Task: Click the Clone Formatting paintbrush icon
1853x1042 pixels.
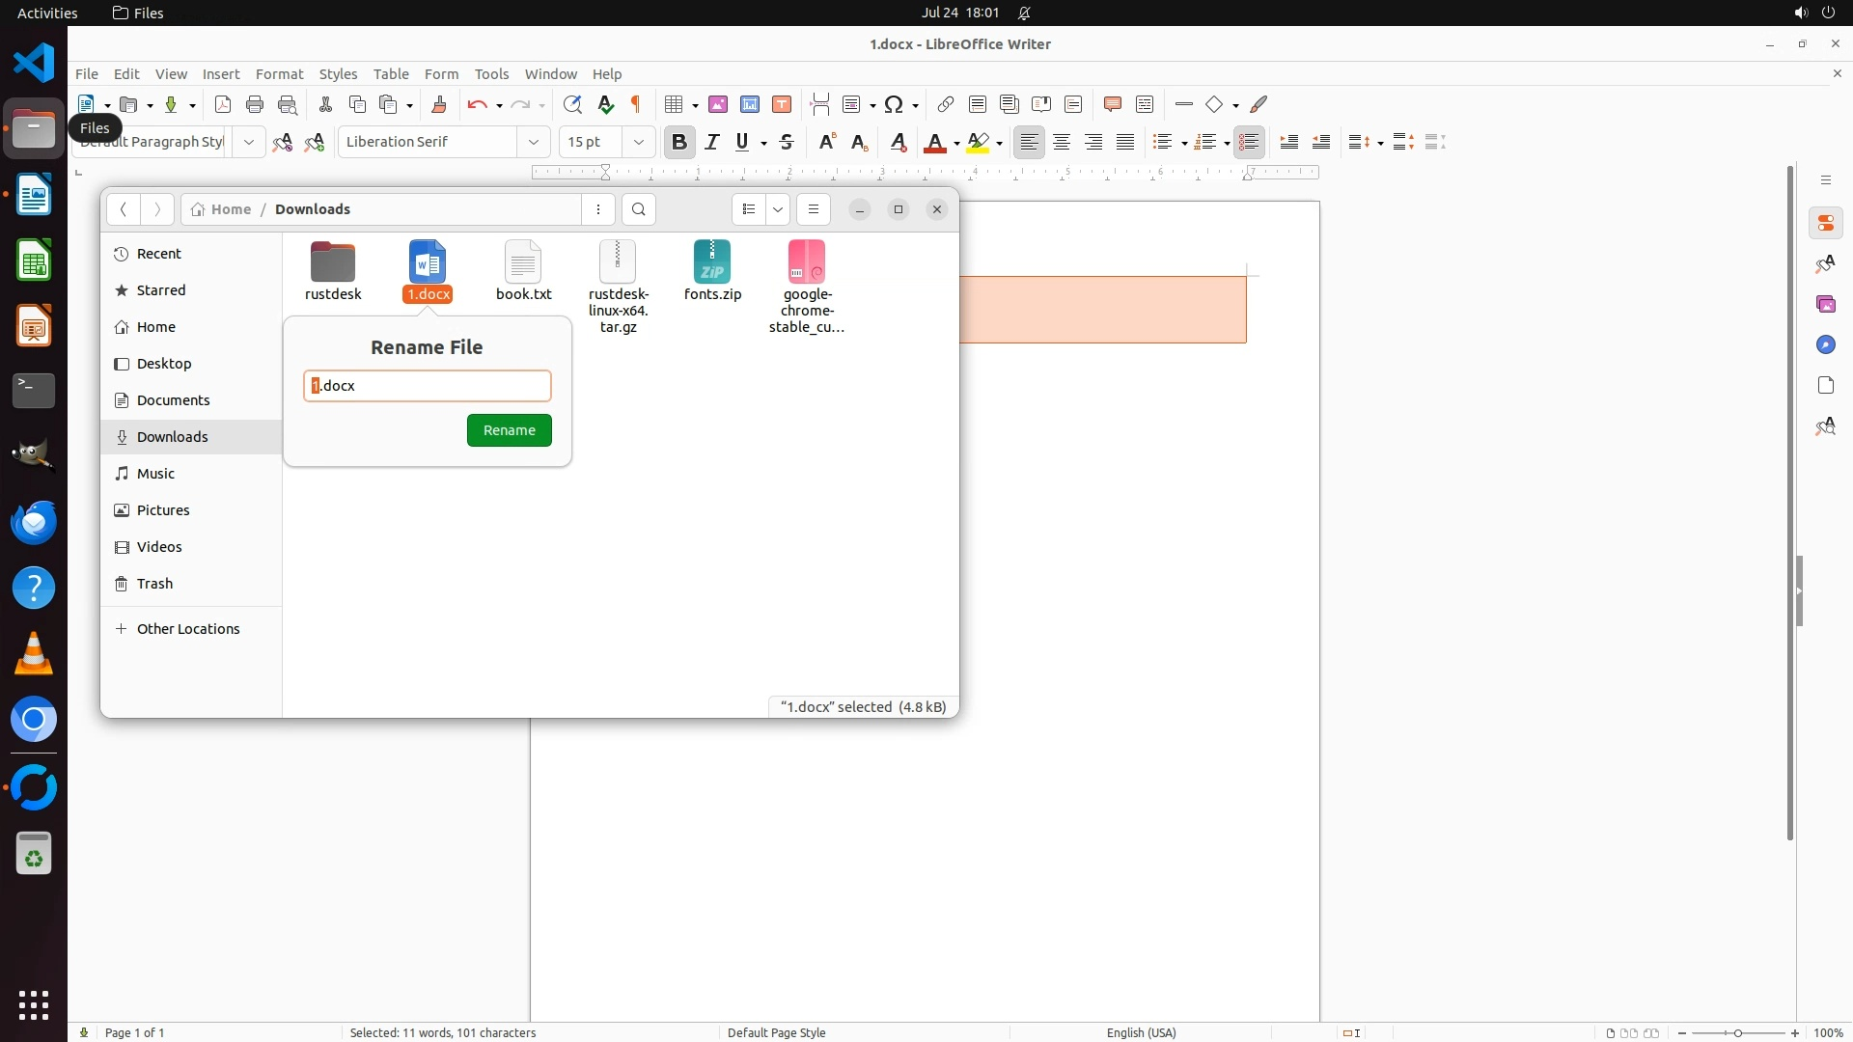Action: 439,104
